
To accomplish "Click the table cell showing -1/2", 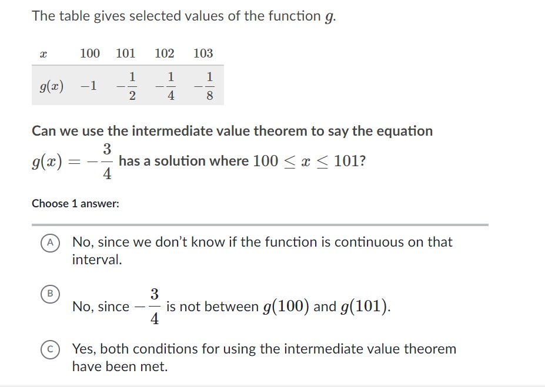I will point(128,85).
